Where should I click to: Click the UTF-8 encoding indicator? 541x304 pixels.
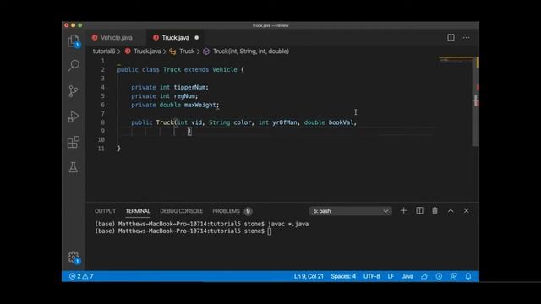(x=372, y=276)
